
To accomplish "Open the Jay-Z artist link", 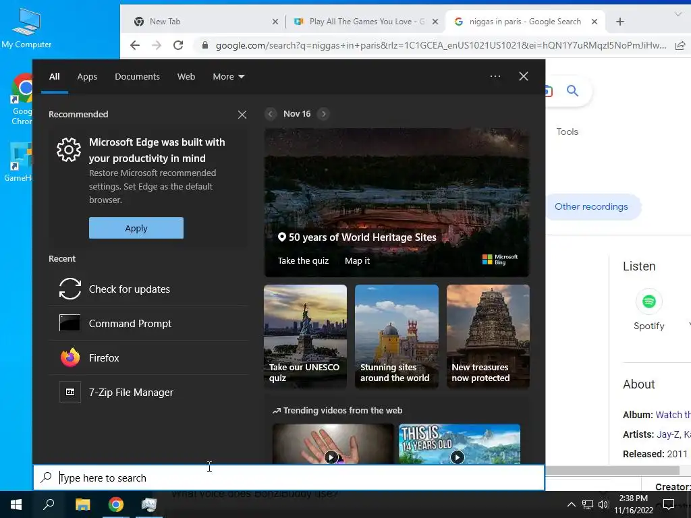I will [x=669, y=434].
